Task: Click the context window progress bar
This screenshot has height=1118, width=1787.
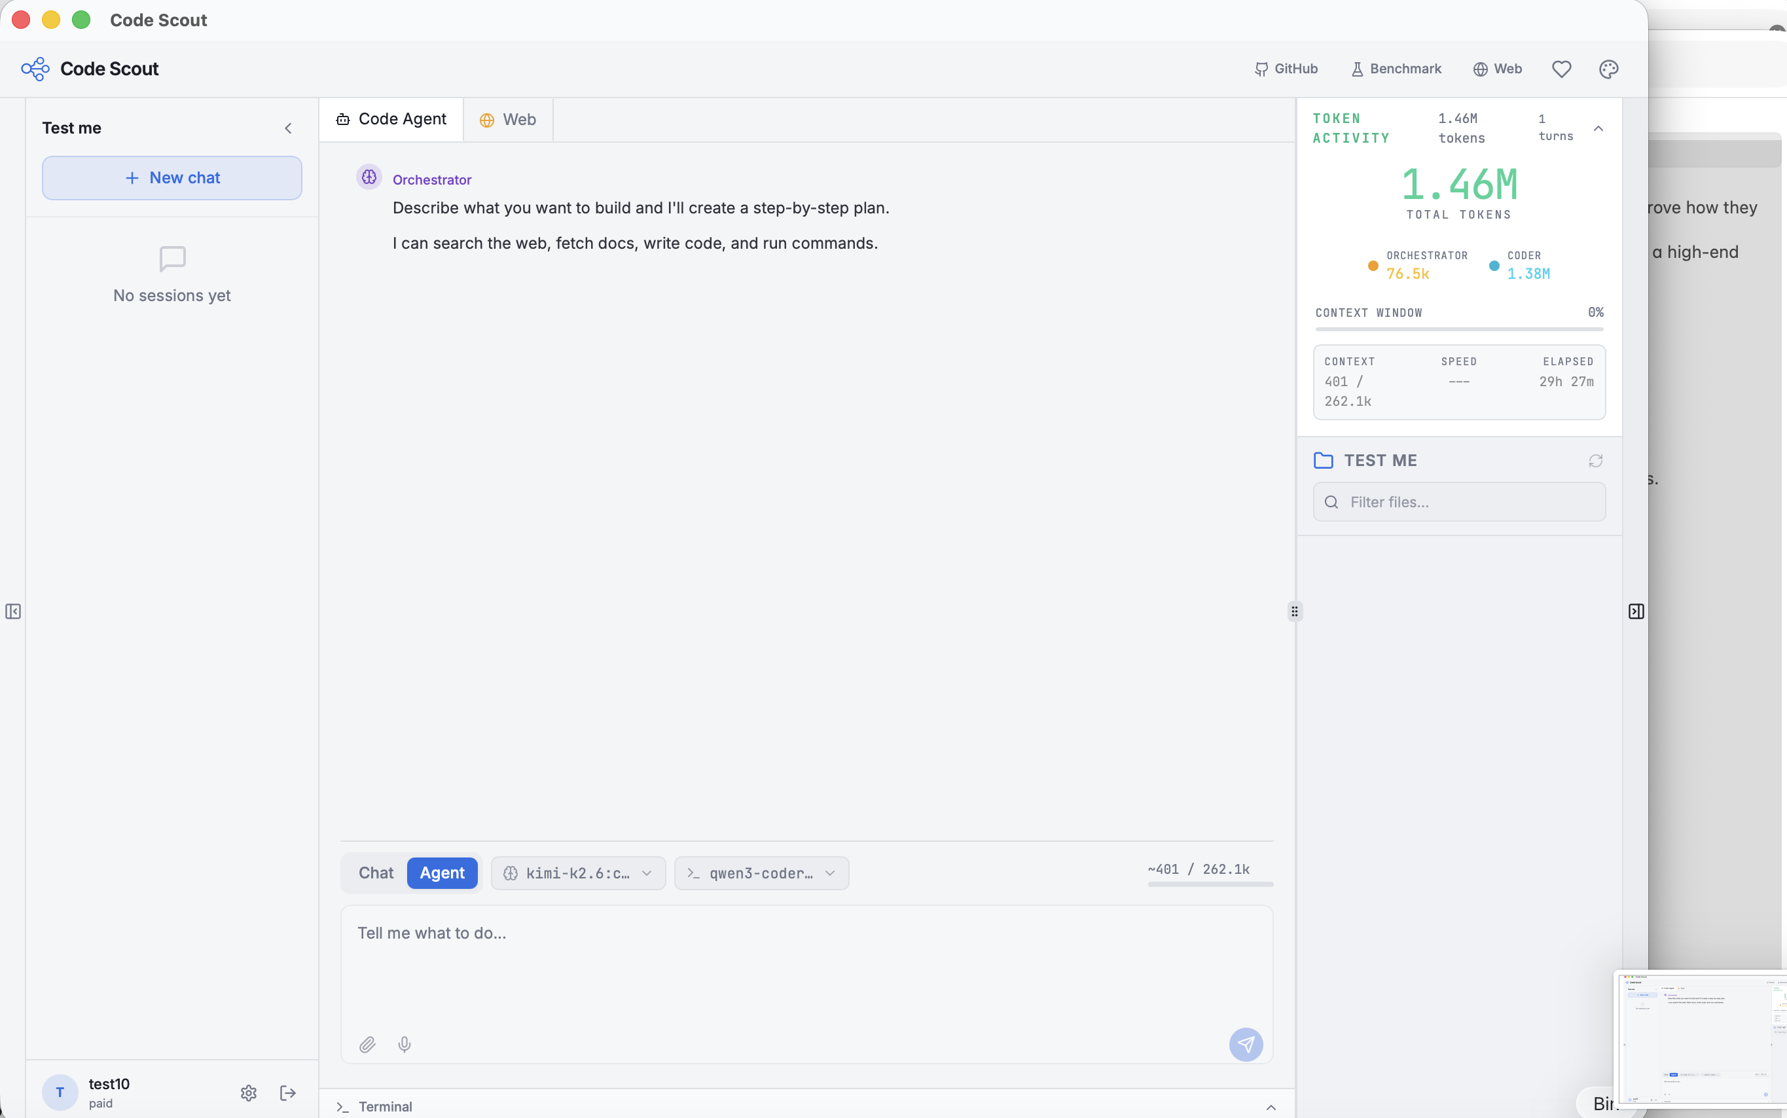Action: [x=1459, y=329]
